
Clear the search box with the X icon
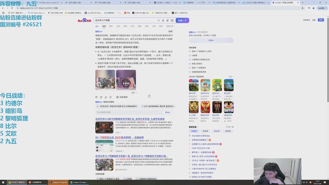(x=159, y=20)
